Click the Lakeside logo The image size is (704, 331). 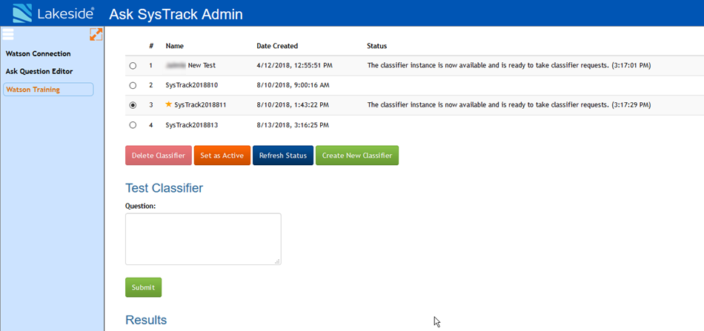point(53,13)
